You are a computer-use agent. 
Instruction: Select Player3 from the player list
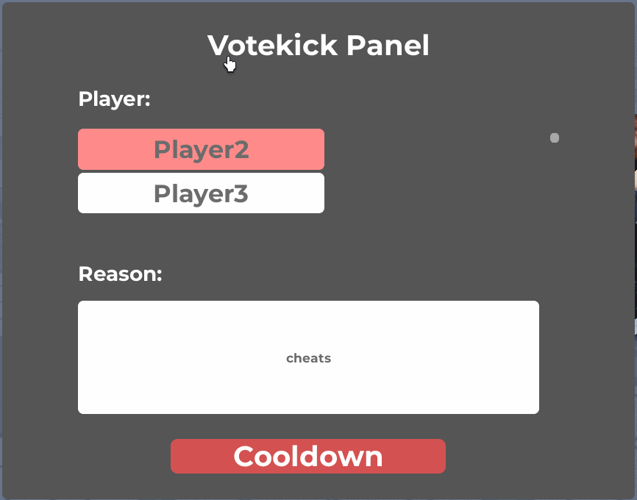click(201, 193)
